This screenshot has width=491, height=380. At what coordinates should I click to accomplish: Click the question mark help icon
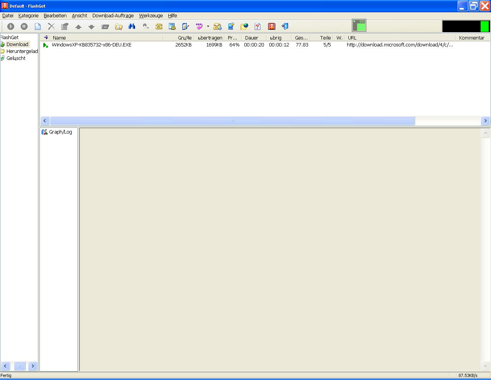pos(258,26)
